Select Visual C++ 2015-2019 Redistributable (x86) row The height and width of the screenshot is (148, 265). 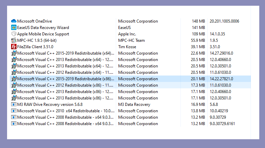(x=130, y=79)
